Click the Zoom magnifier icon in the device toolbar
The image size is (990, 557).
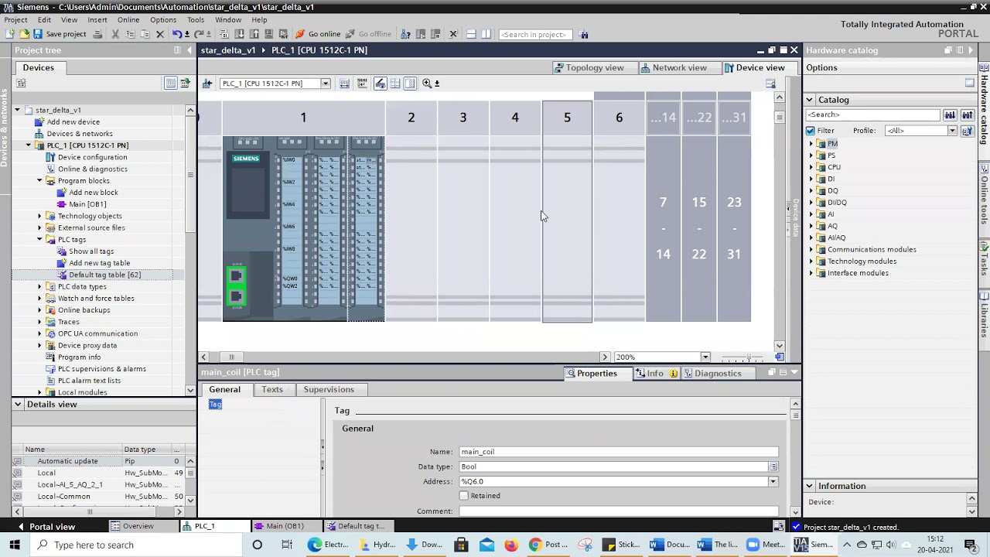[427, 84]
